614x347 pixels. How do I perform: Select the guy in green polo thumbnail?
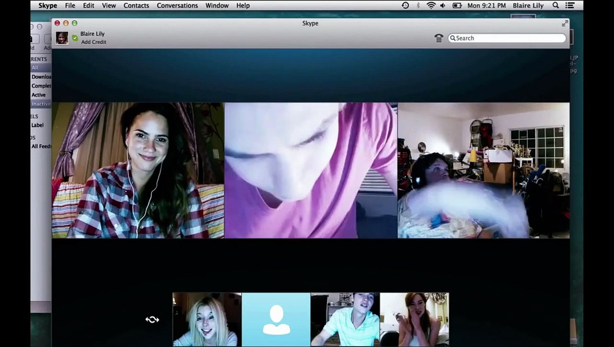(x=345, y=319)
